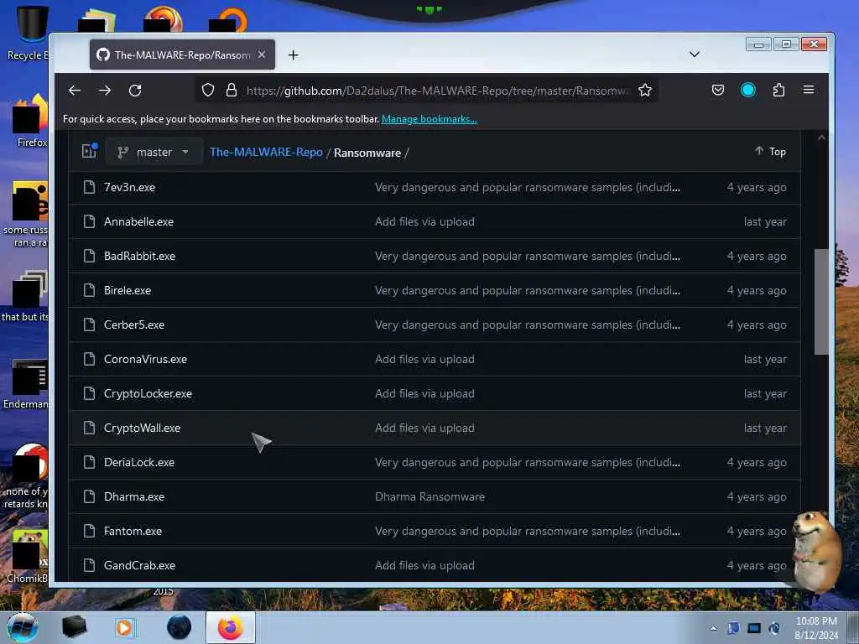Image resolution: width=859 pixels, height=644 pixels.
Task: Click the page vertical scrollbar thumb
Action: 820,302
